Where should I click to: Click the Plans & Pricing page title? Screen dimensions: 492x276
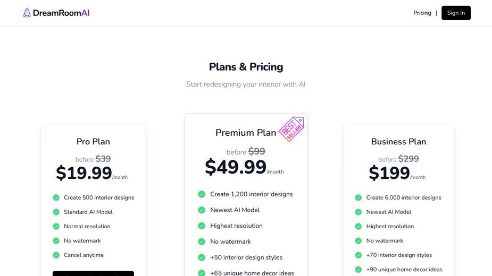pos(246,67)
